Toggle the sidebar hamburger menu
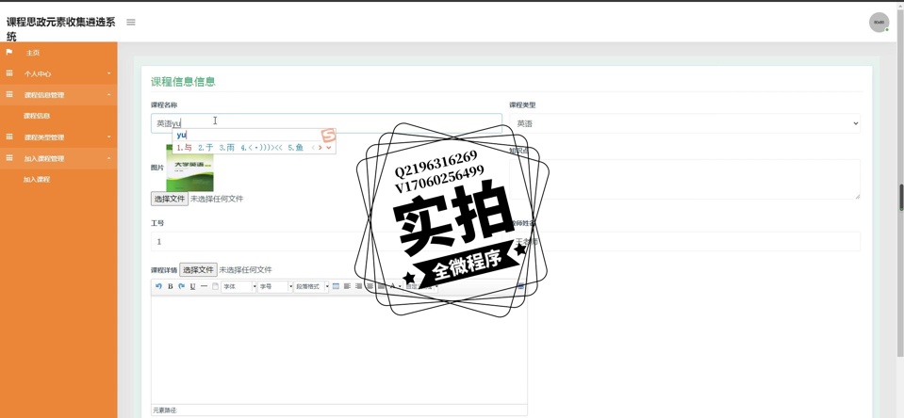The width and height of the screenshot is (904, 418). tap(131, 23)
